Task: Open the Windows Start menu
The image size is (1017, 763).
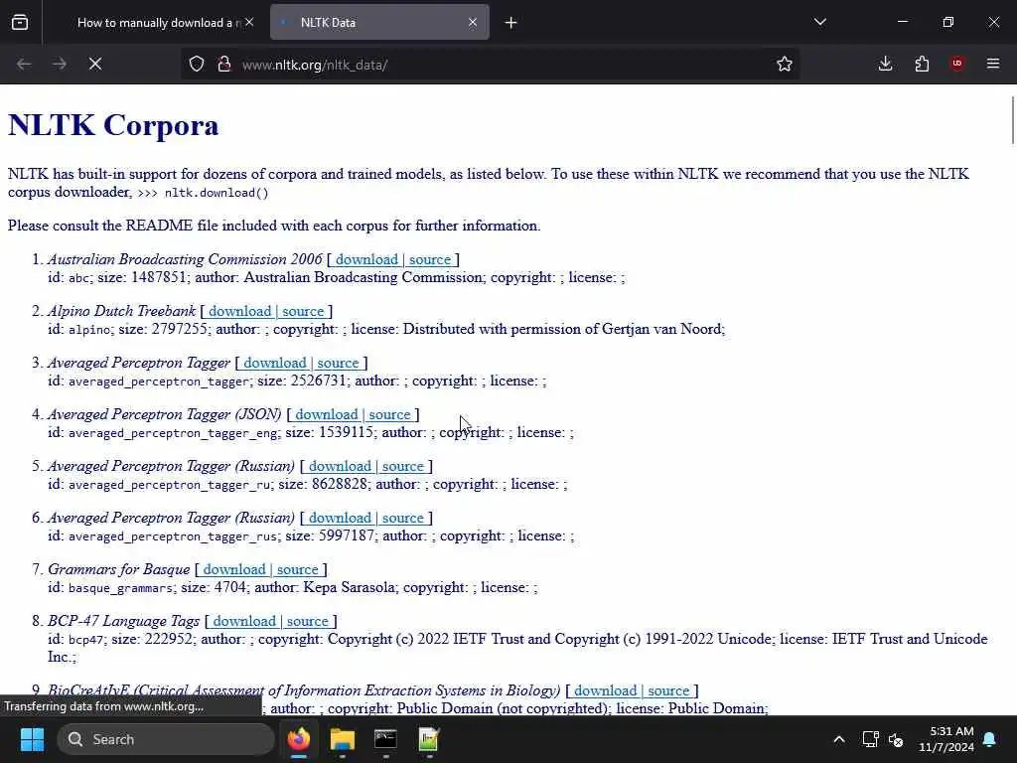Action: (x=32, y=739)
